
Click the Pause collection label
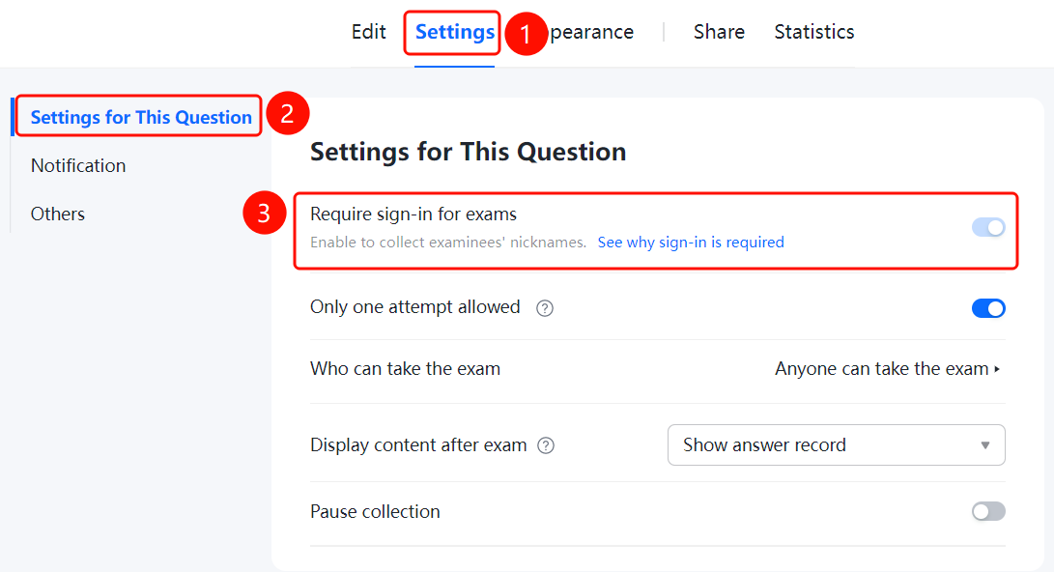375,511
